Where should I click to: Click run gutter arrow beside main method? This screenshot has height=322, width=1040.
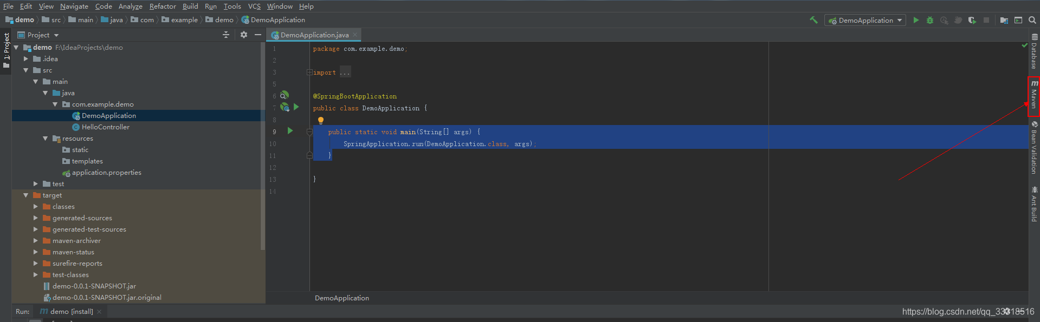pos(290,131)
